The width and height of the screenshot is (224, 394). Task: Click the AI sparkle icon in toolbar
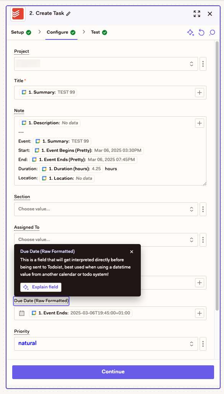(191, 33)
